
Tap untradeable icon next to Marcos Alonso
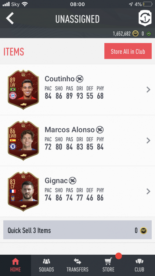[x=100, y=130]
